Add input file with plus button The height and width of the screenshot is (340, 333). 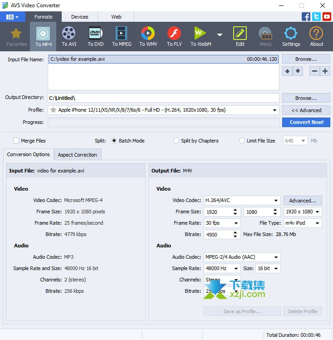coord(325,71)
